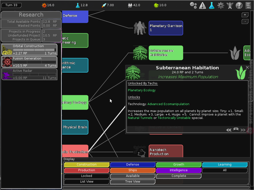Select the Planetary Garrison 1 tech node
Screen dimensions: 254x190
coord(166,28)
